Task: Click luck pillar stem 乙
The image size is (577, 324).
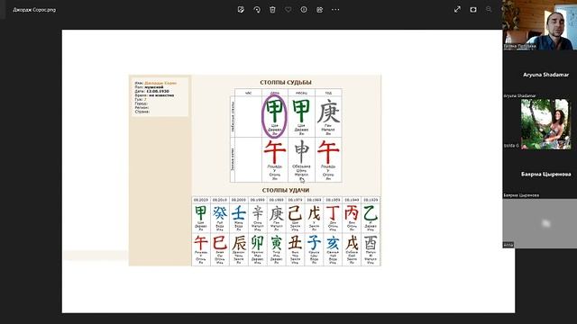Action: coord(371,213)
